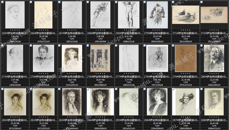Tick the checkbox on item 274
The width and height of the screenshot is (229, 130).
(31, 45)
